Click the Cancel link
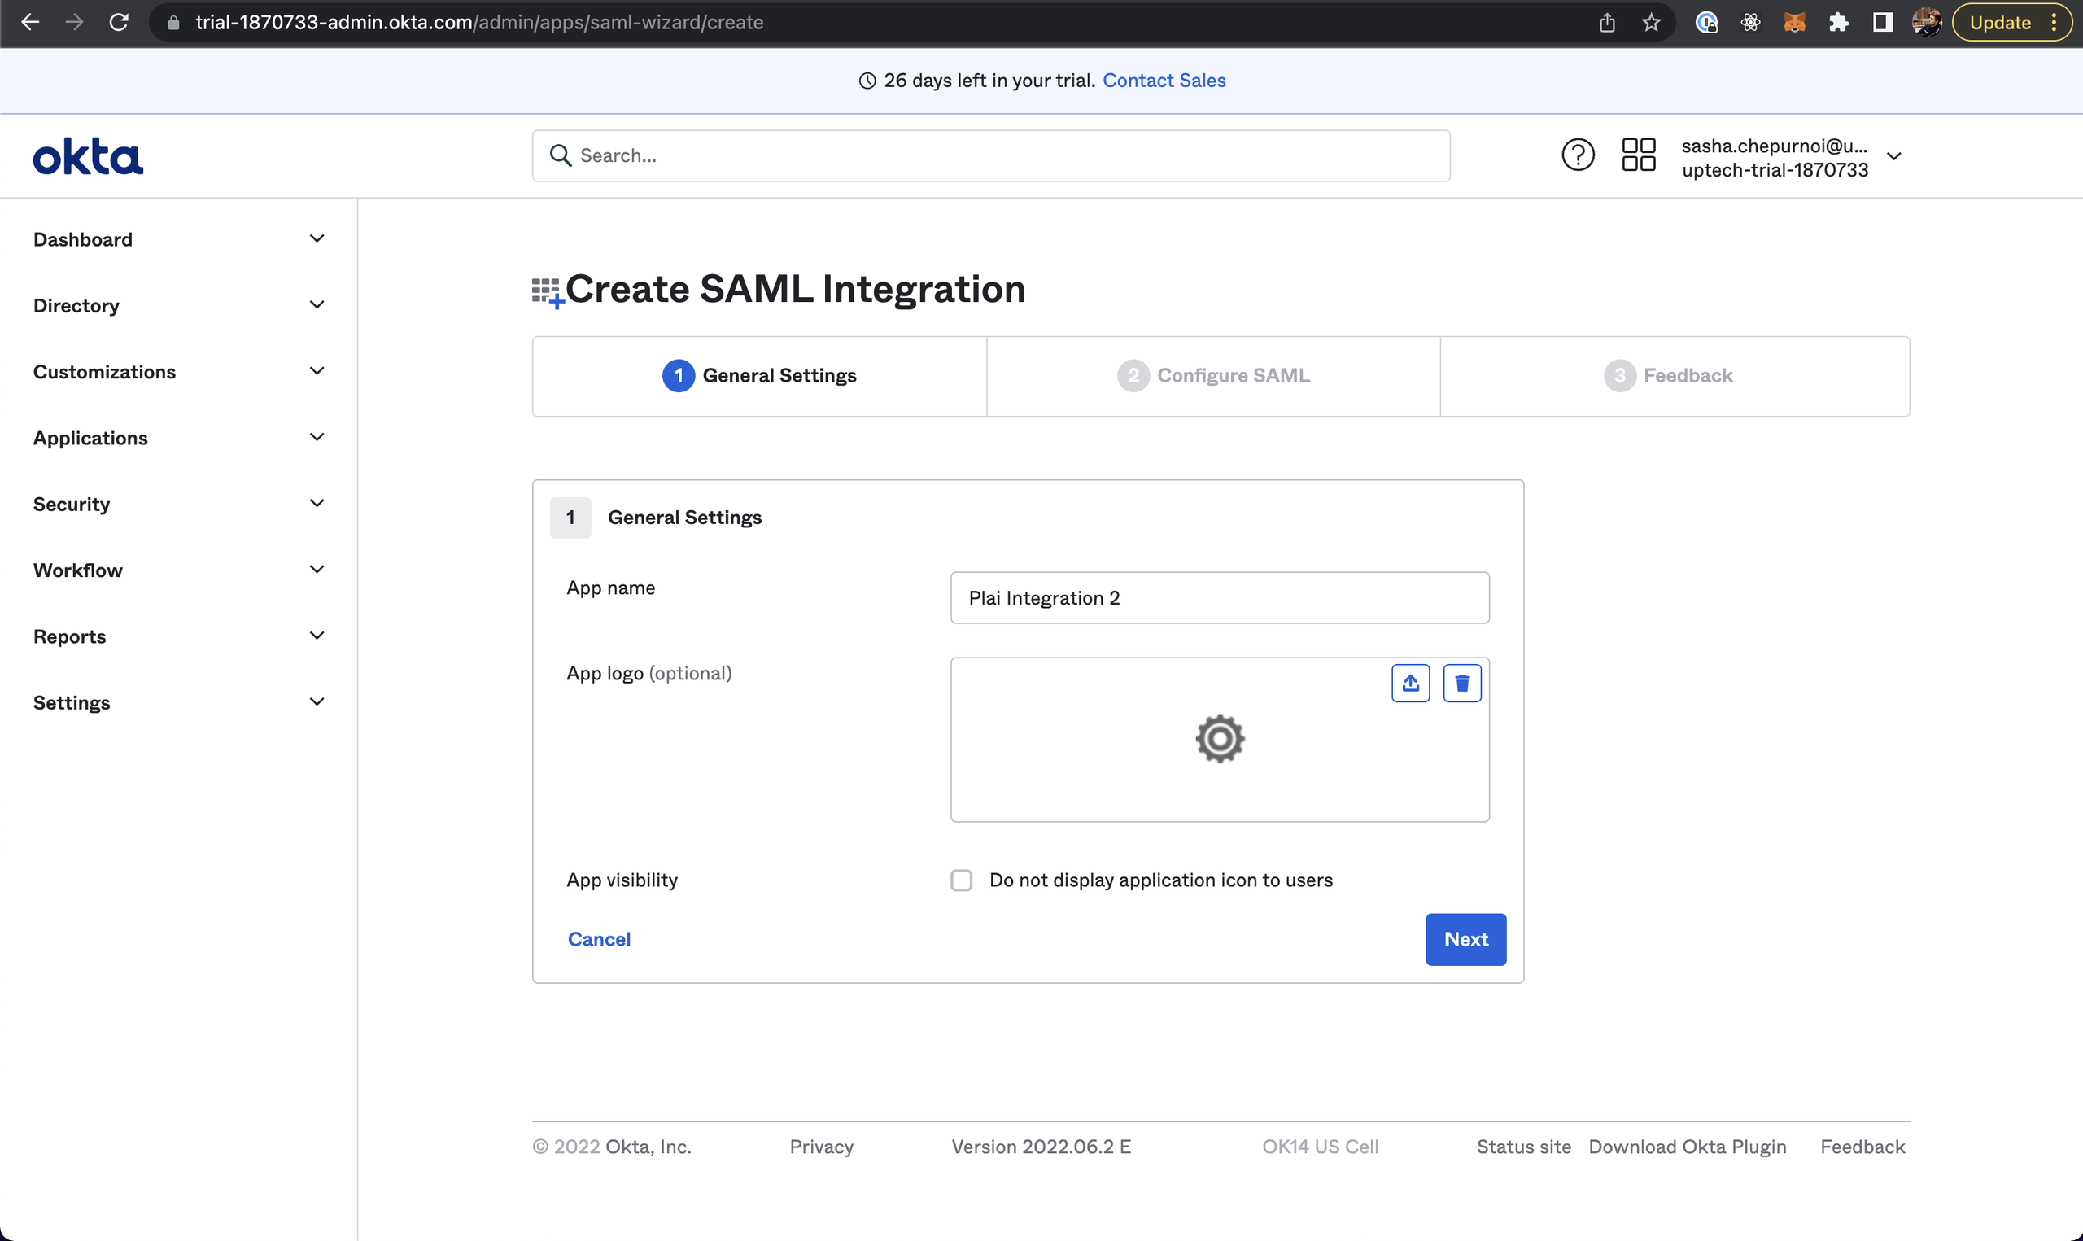The height and width of the screenshot is (1241, 2083). point(599,939)
